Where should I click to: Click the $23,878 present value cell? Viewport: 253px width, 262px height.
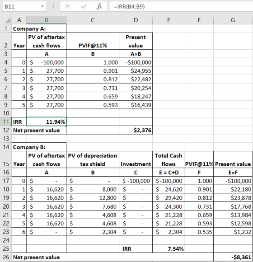pos(233,198)
